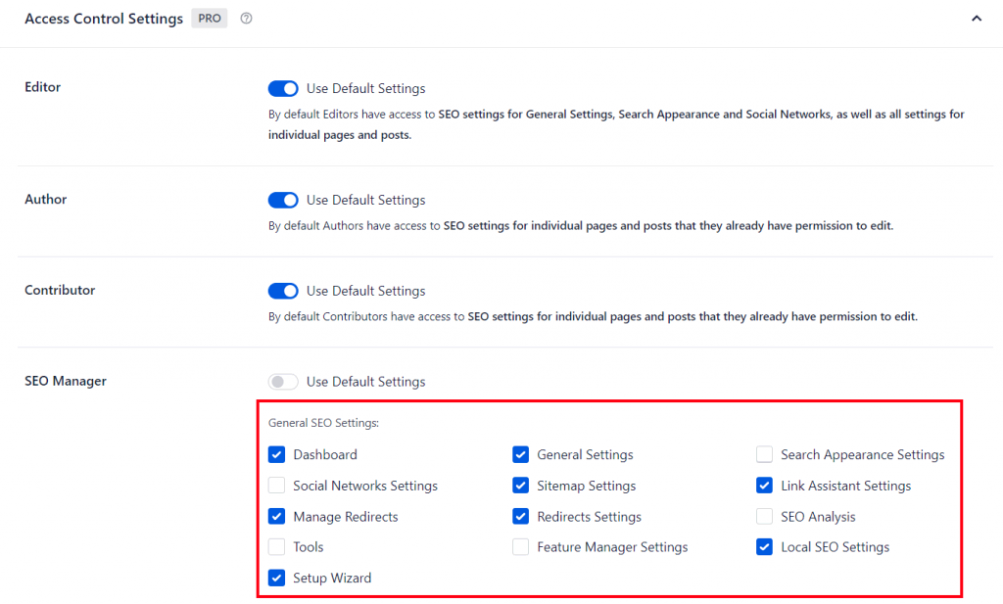This screenshot has height=604, width=1003.
Task: Uncheck Sitemap Settings checkbox
Action: pos(521,486)
